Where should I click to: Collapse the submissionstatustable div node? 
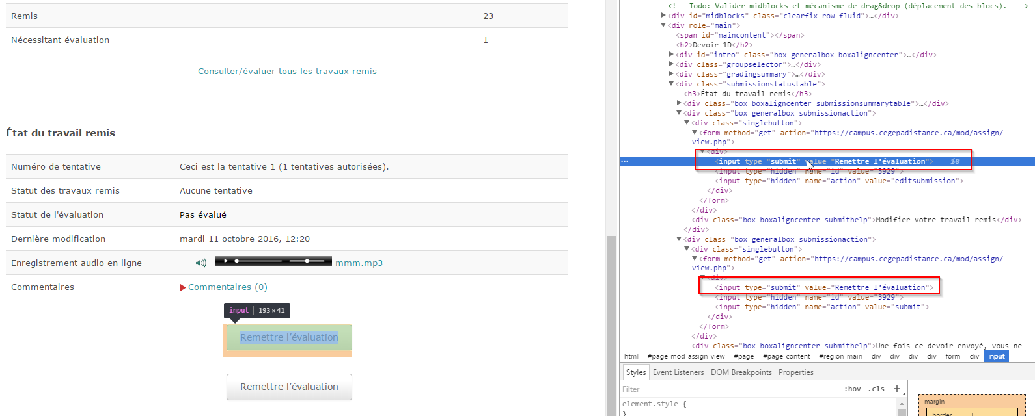click(x=671, y=84)
